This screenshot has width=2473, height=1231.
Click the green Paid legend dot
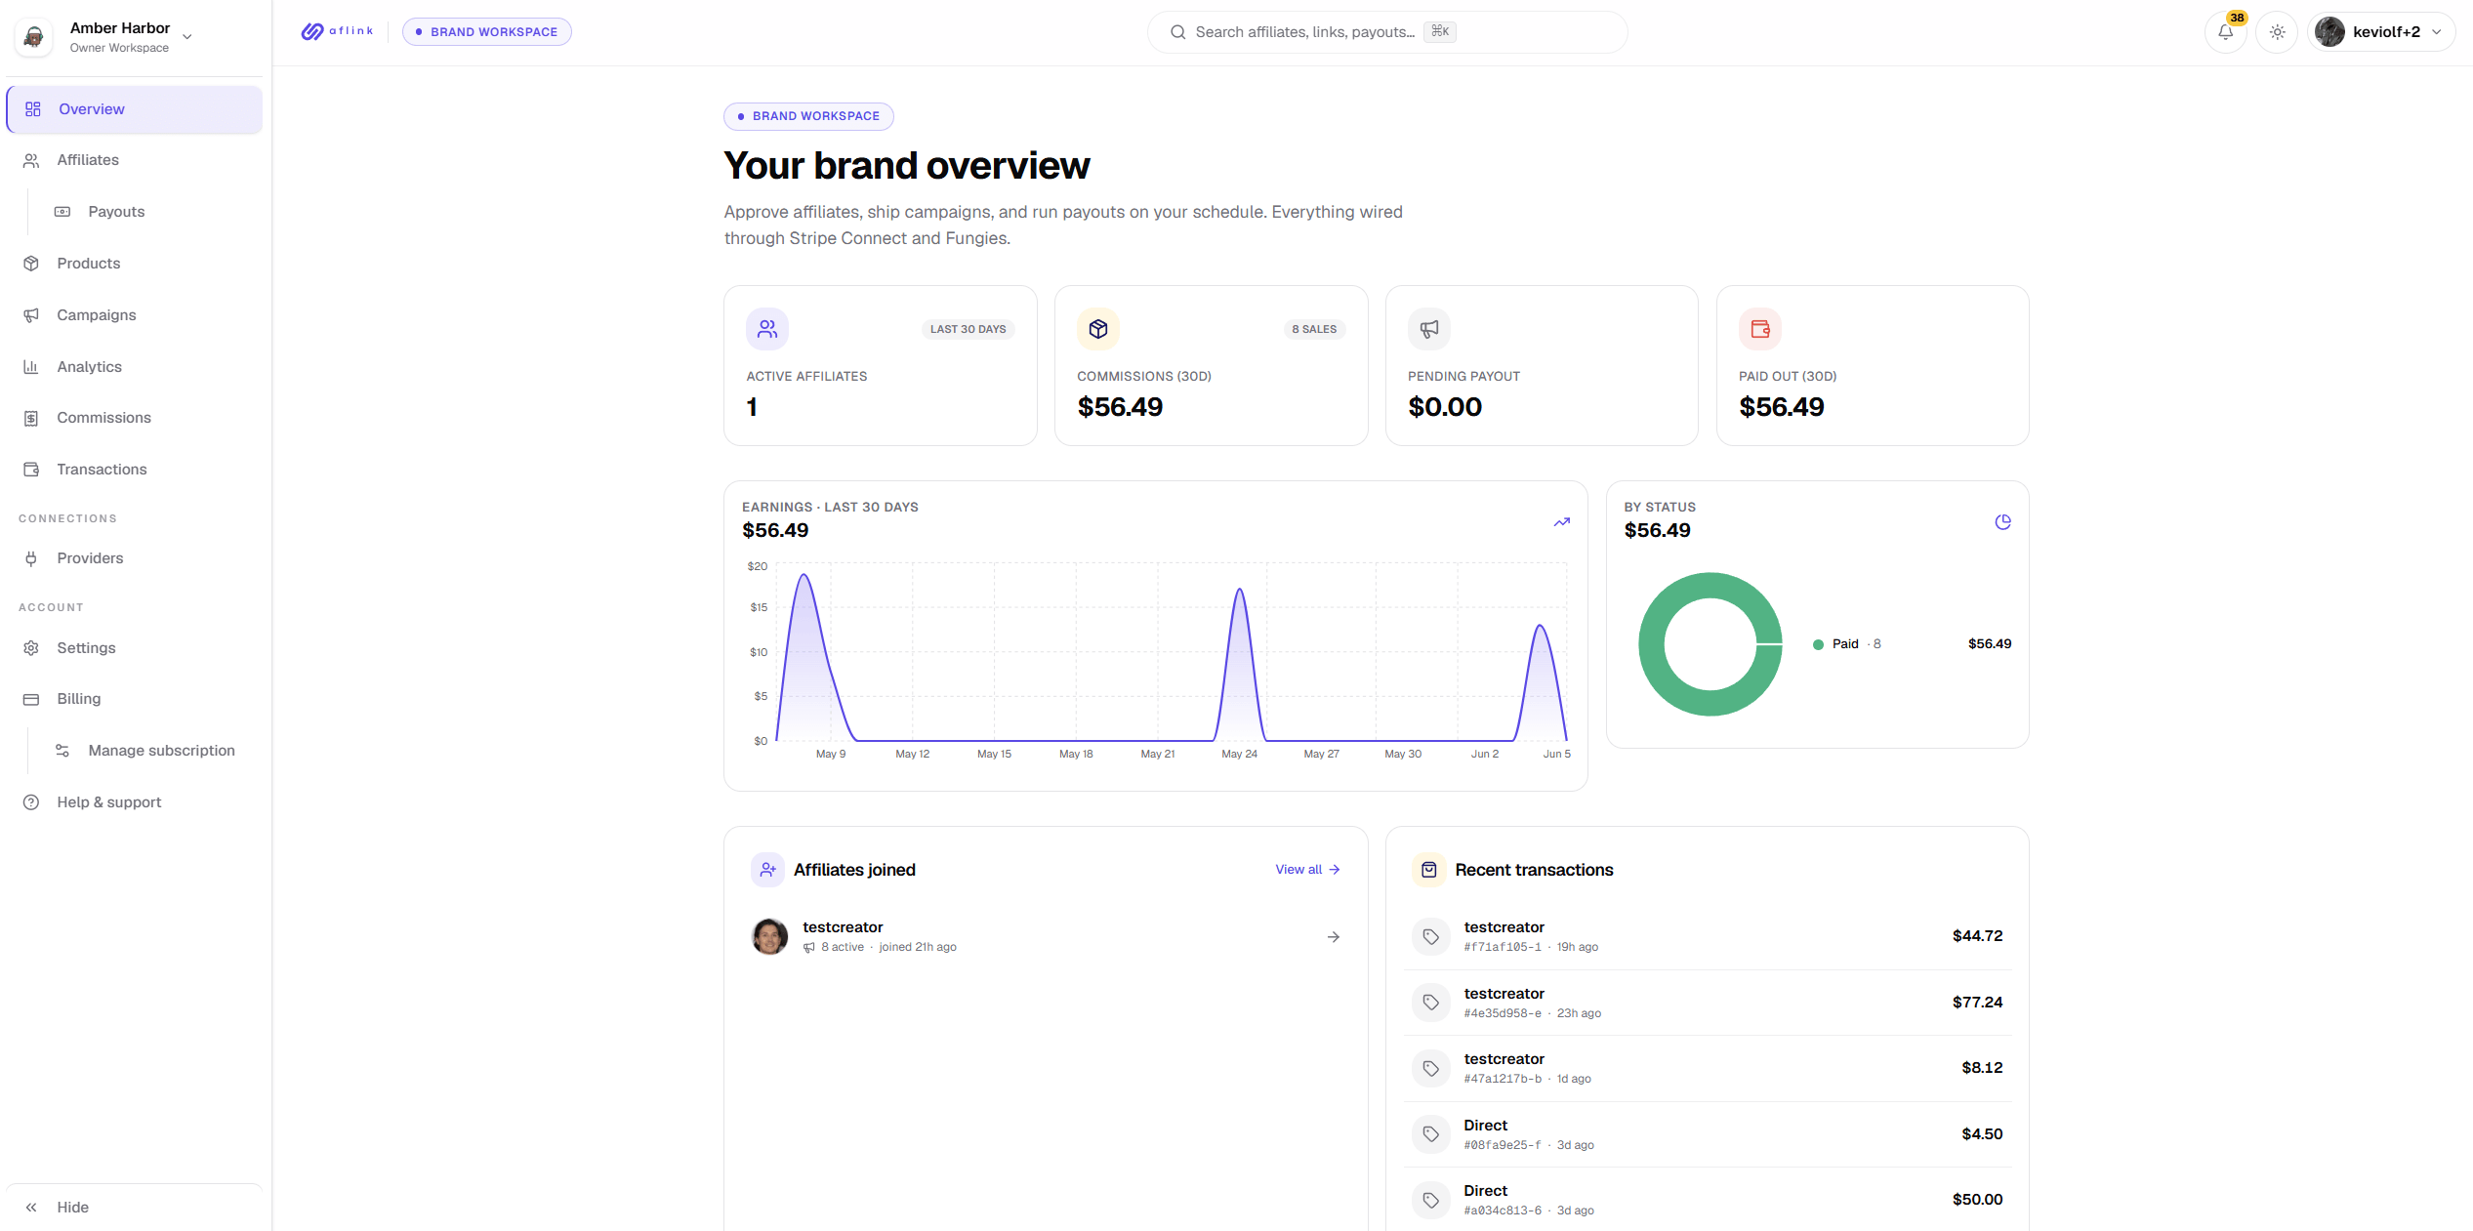pyautogui.click(x=1818, y=644)
